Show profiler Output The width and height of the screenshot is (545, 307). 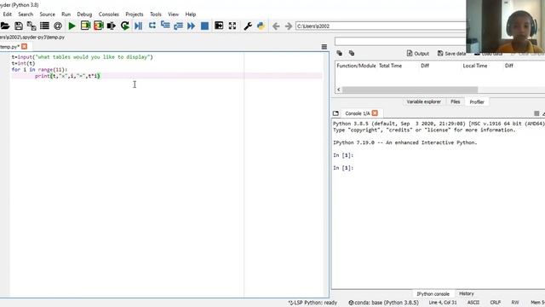tap(418, 54)
